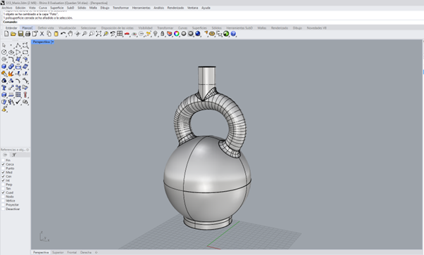Switch to the PlanosC toolbar tab
Screen dimensions: 424x255
tap(27, 28)
